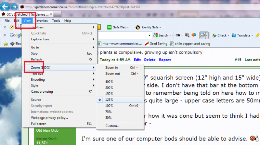260x145 pixels.
Task: Click the Google toolbar Search button
Action: pos(161,35)
